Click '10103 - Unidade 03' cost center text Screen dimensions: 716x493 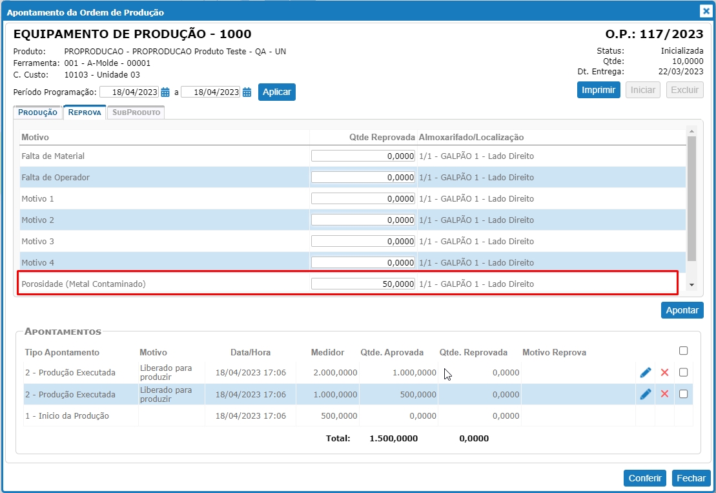[102, 74]
